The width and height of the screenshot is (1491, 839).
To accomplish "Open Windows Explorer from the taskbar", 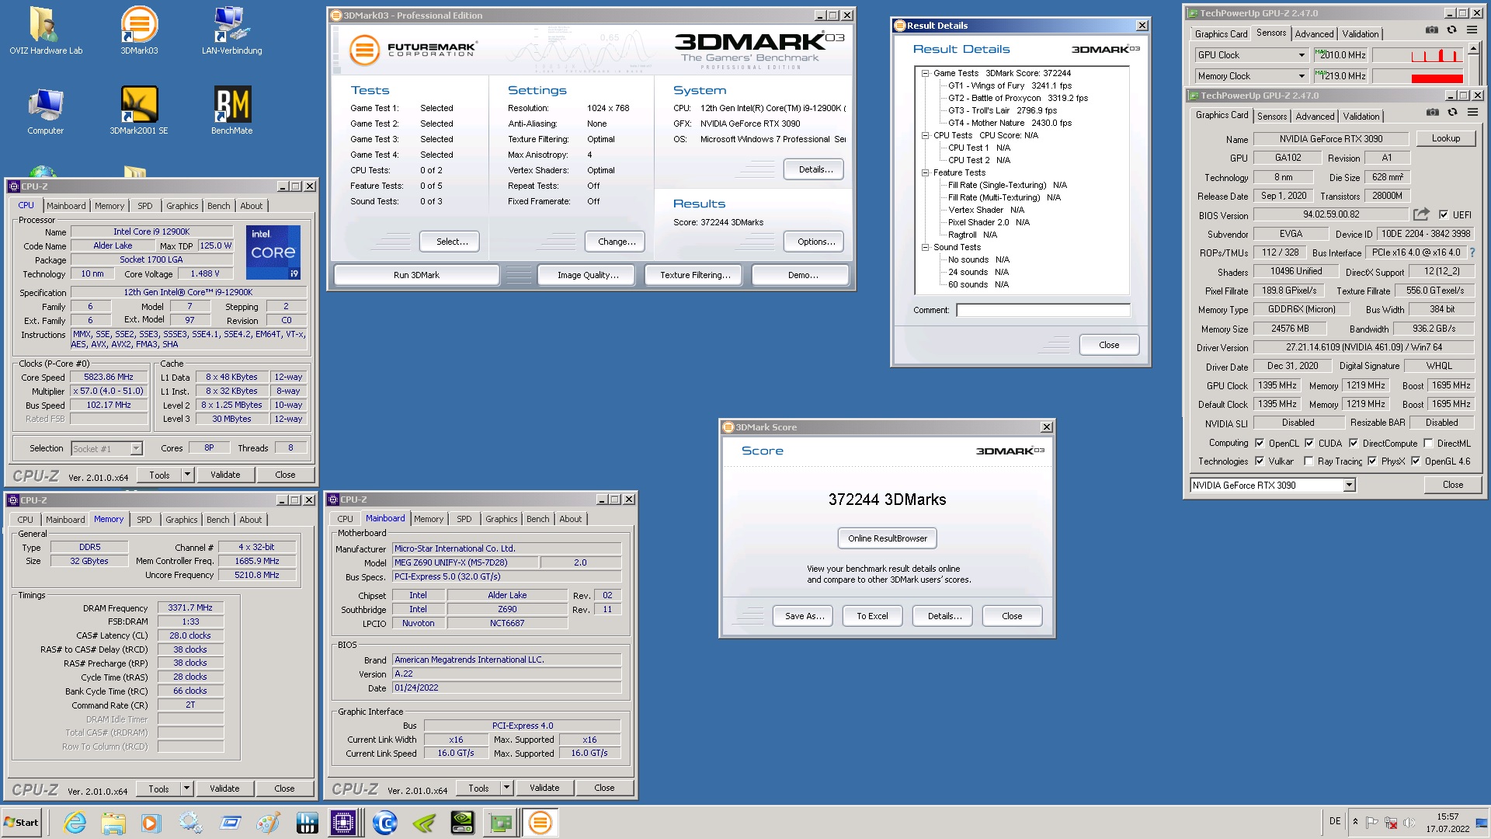I will pos(113,823).
